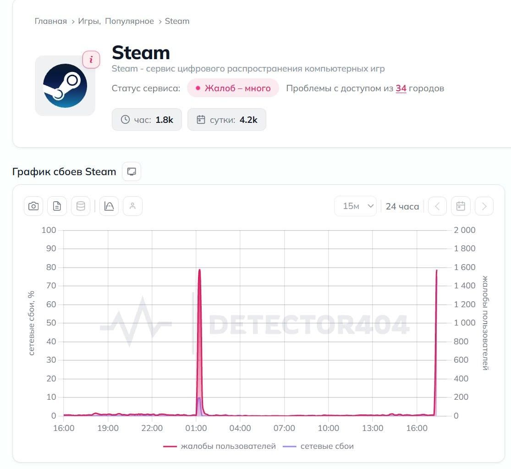Open the Игры breadcrumb link

[x=88, y=21]
